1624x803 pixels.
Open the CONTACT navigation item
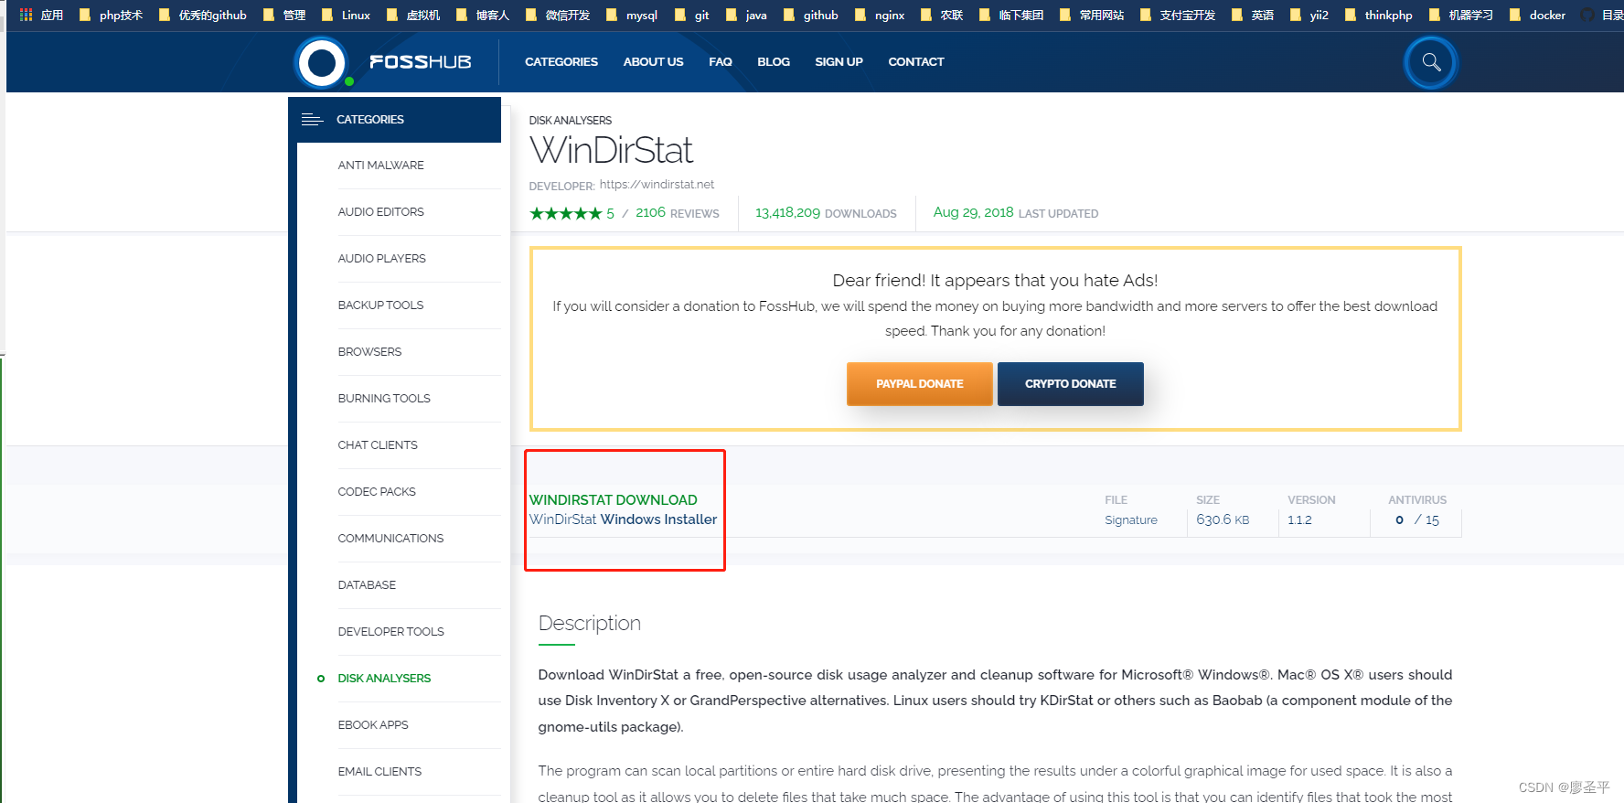[916, 62]
